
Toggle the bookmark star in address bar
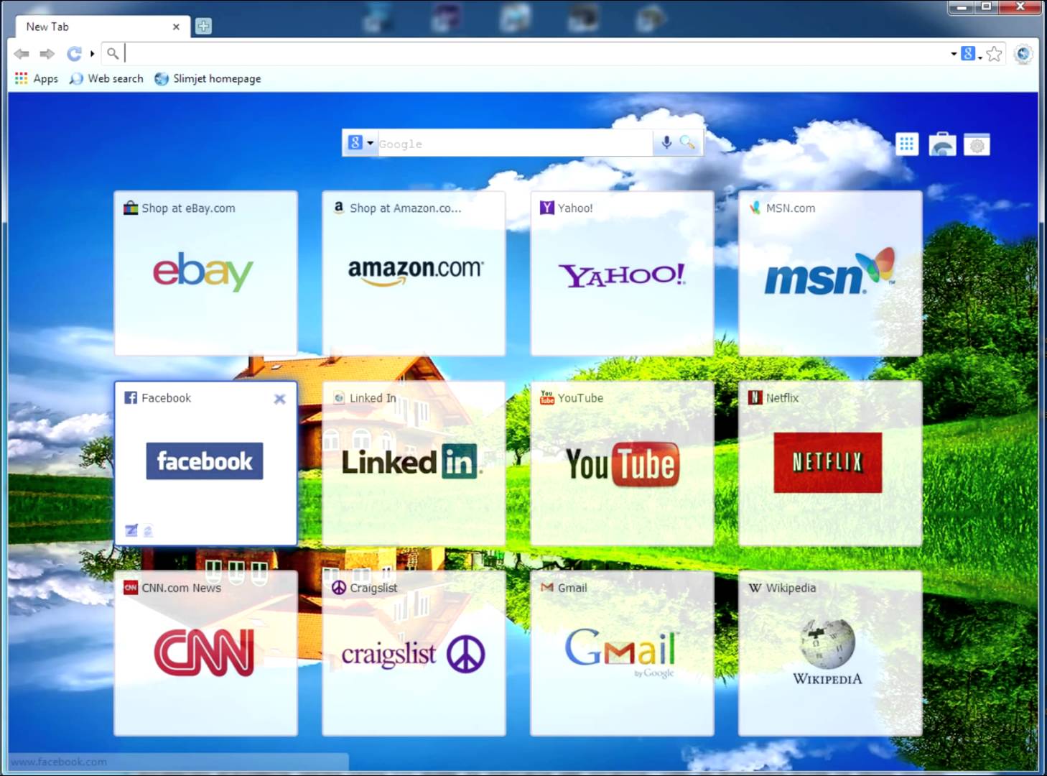click(994, 54)
